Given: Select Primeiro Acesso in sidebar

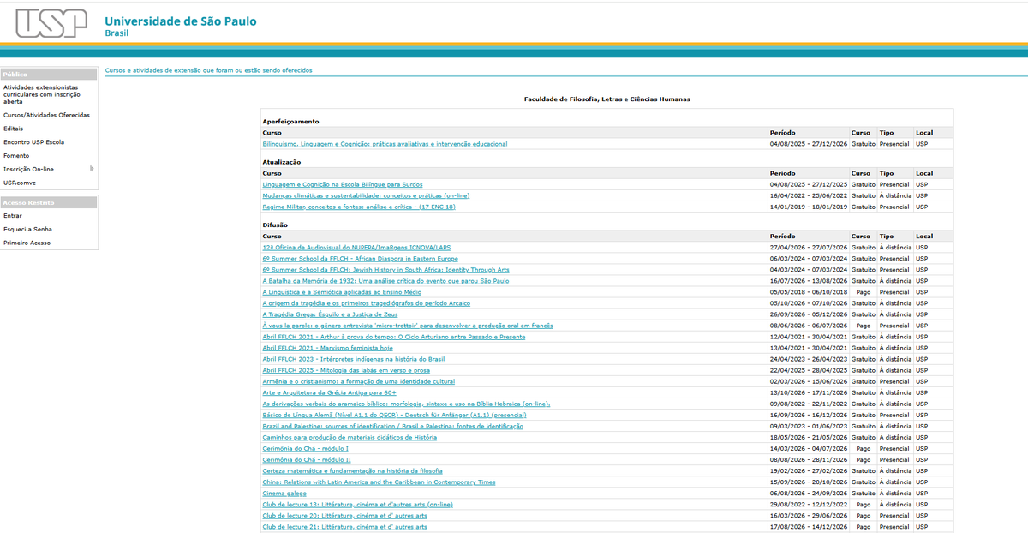Looking at the screenshot, I should 27,243.
